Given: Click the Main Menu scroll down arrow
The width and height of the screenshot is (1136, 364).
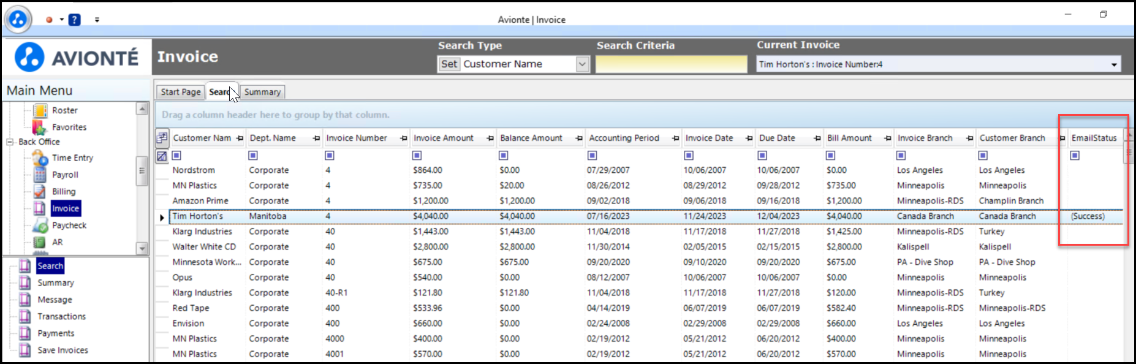Looking at the screenshot, I should (142, 249).
